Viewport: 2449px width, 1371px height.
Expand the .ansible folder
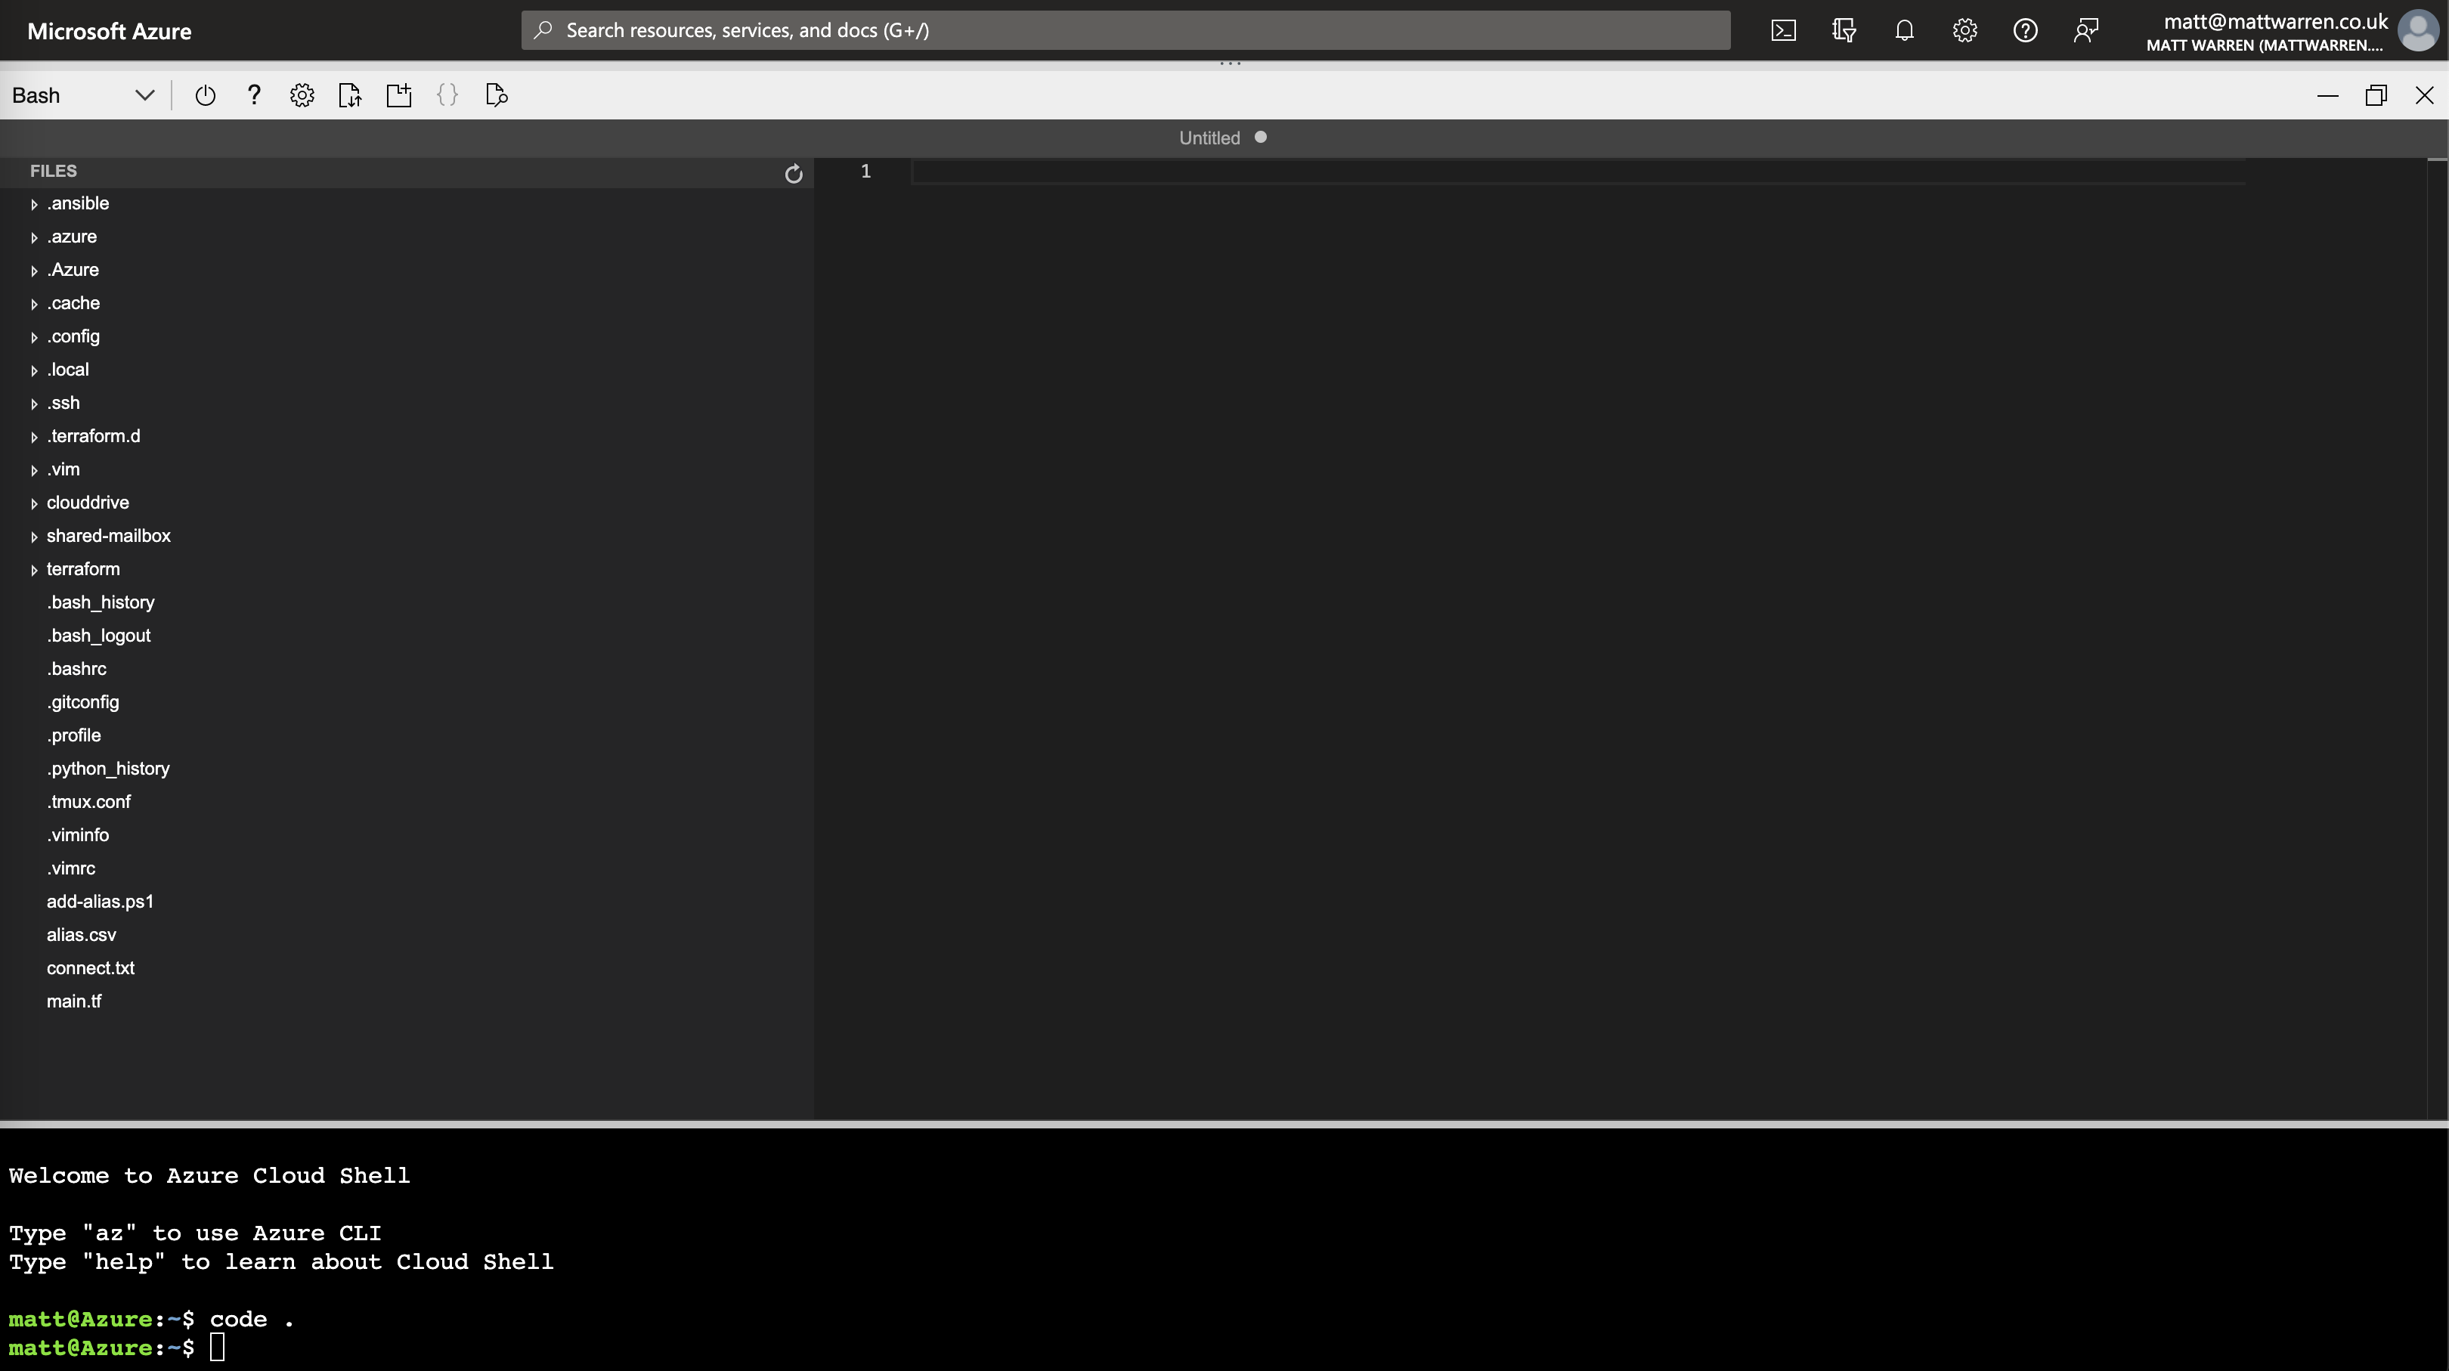[34, 204]
